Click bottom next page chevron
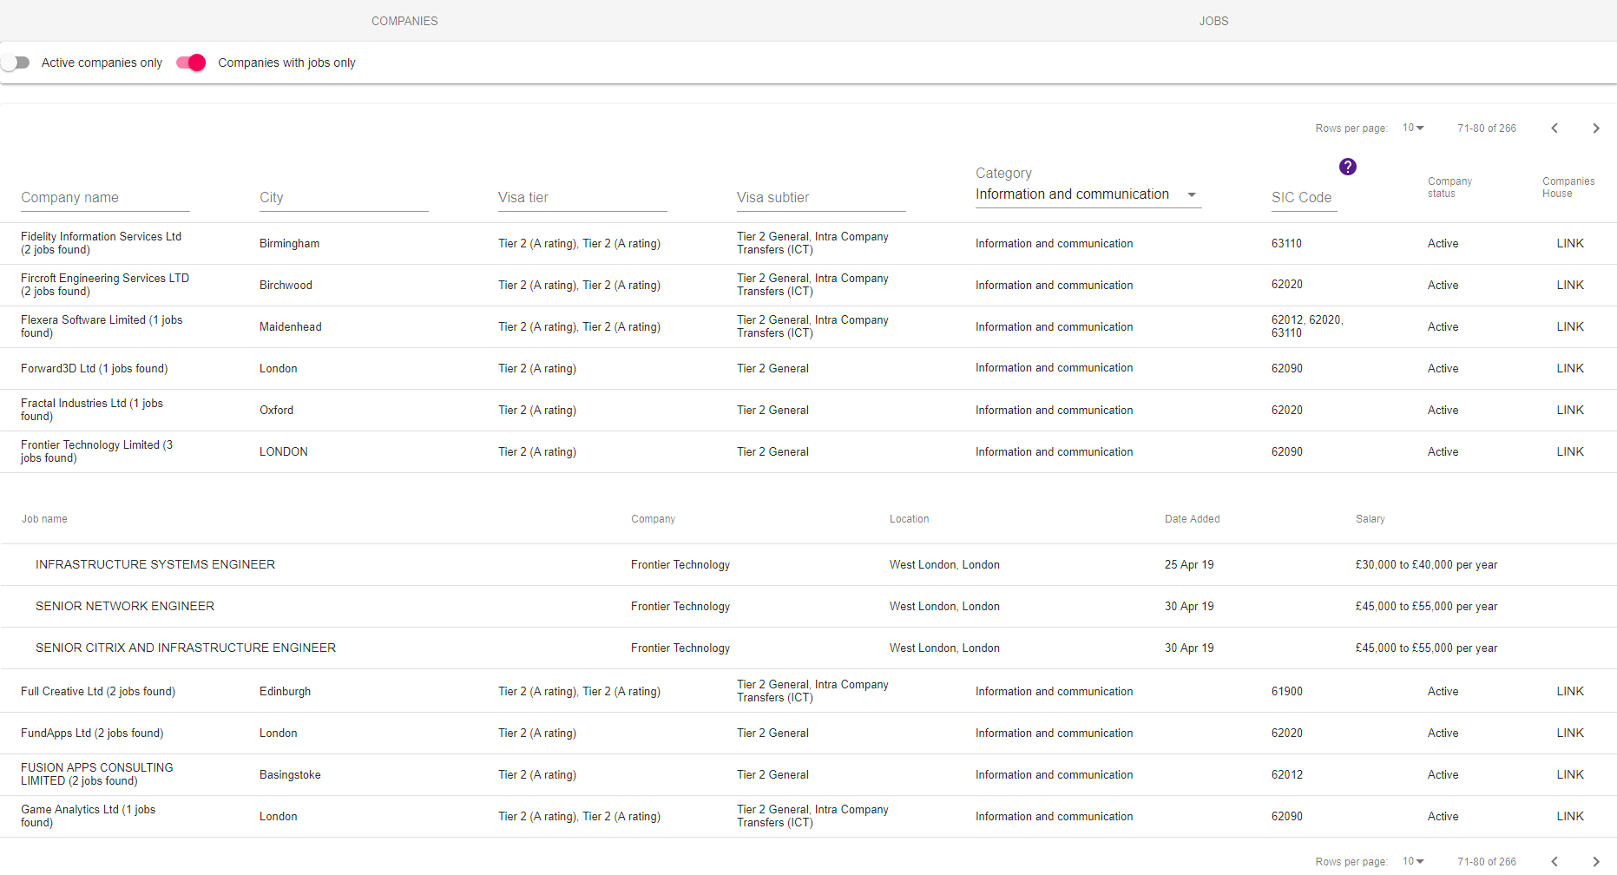This screenshot has height=875, width=1617. 1595,862
